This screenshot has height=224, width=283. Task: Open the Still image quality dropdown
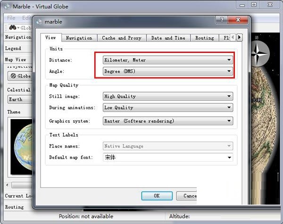click(168, 96)
